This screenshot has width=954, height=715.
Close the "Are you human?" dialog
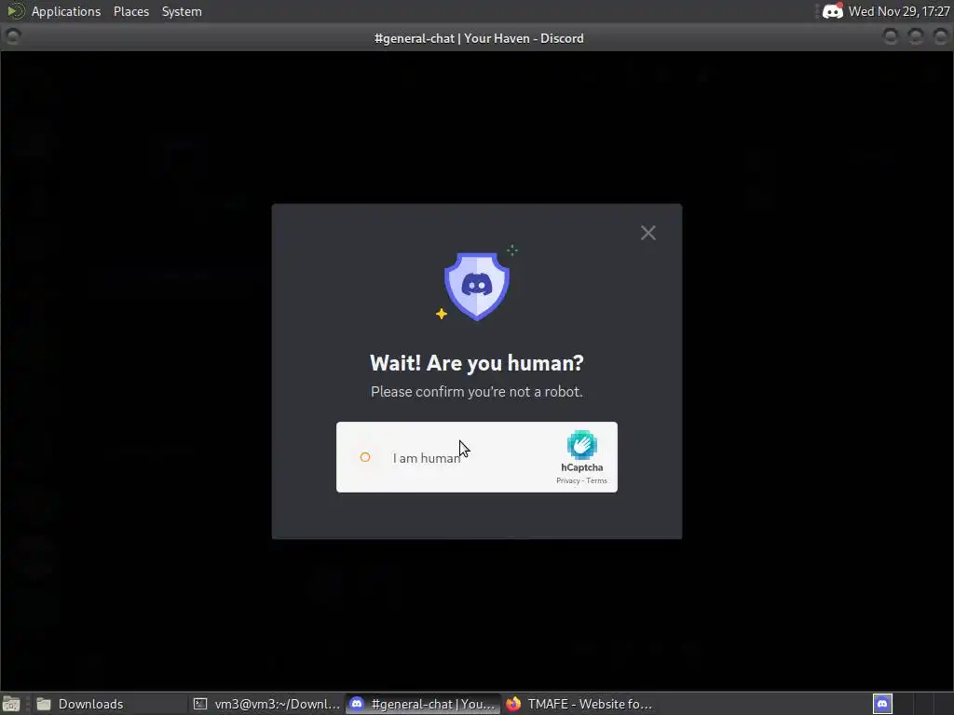tap(648, 233)
